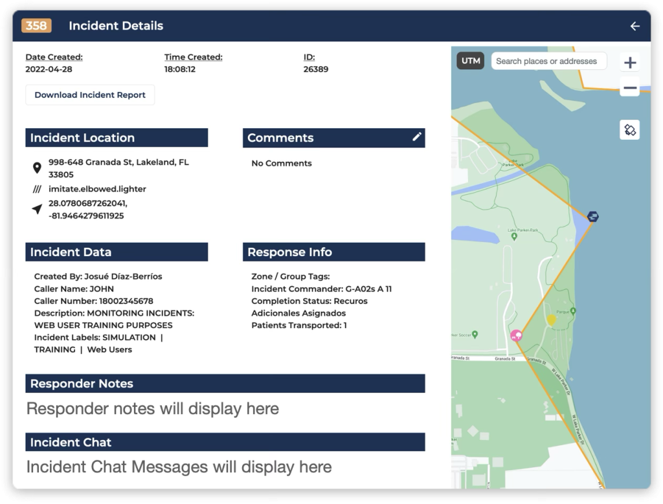Toggle the UTM coordinate button
The image size is (663, 504).
(470, 61)
